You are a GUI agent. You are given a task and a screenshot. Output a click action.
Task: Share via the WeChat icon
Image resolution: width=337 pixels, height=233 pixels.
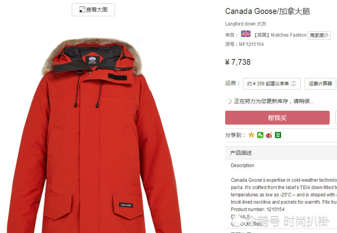click(x=260, y=135)
